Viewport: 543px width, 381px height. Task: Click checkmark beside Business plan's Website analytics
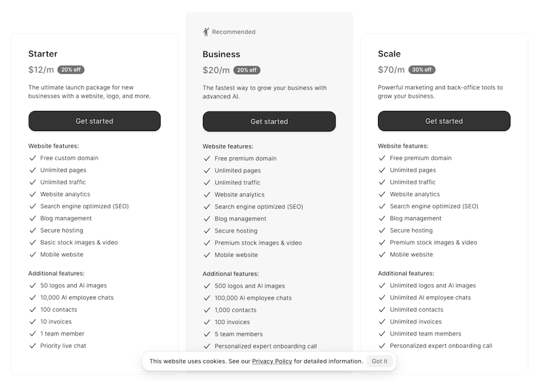point(207,195)
